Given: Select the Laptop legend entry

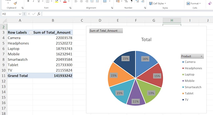Looking at the screenshot, I should 188,74.
